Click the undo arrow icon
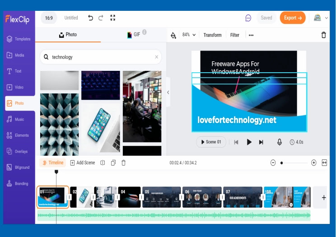The width and height of the screenshot is (336, 237). pos(90,18)
